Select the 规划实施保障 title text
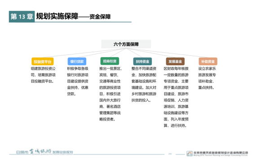The height and width of the screenshot is (162, 256). pyautogui.click(x=57, y=16)
